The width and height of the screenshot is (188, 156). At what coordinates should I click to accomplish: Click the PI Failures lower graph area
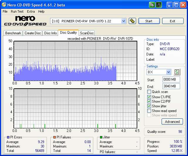[x=75, y=108]
